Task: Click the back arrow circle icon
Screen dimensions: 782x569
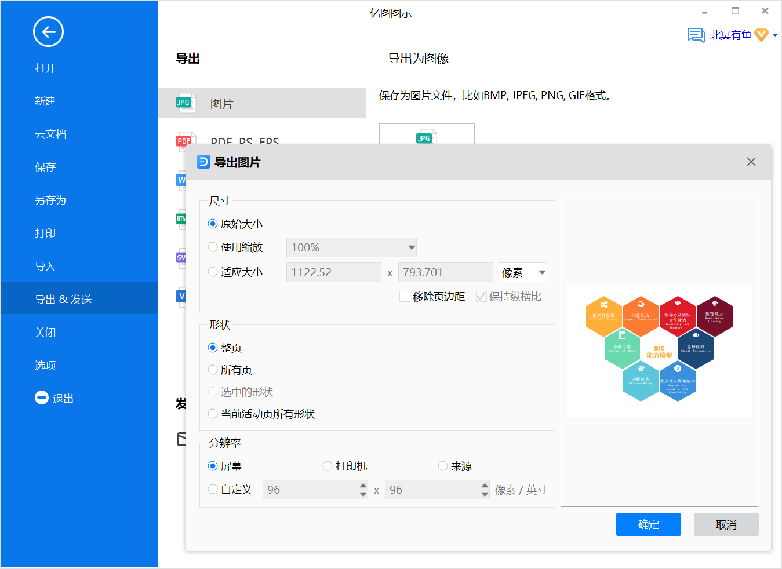Action: (48, 32)
